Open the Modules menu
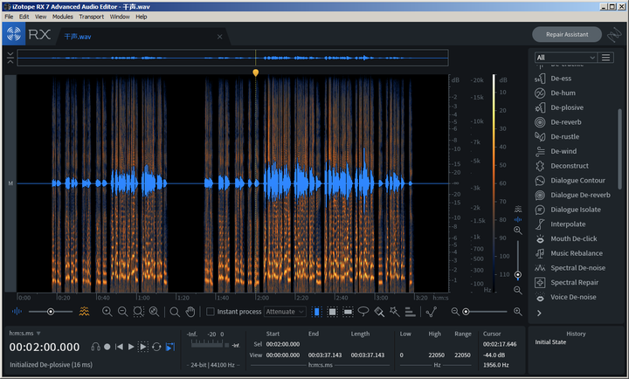The image size is (629, 379). point(63,17)
